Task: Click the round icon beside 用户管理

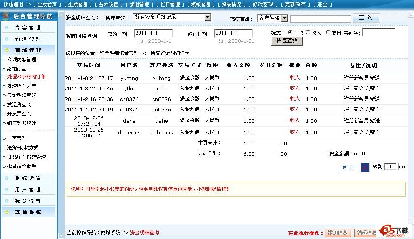Action: pos(7,190)
